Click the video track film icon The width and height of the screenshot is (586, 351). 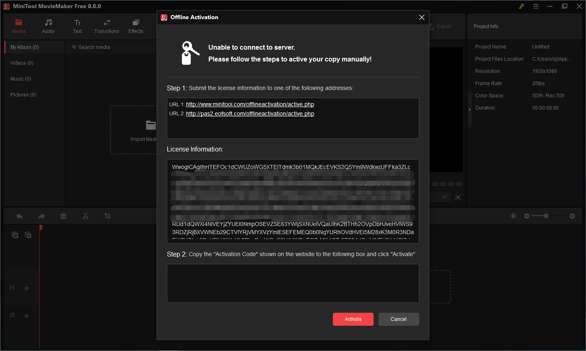(12, 287)
